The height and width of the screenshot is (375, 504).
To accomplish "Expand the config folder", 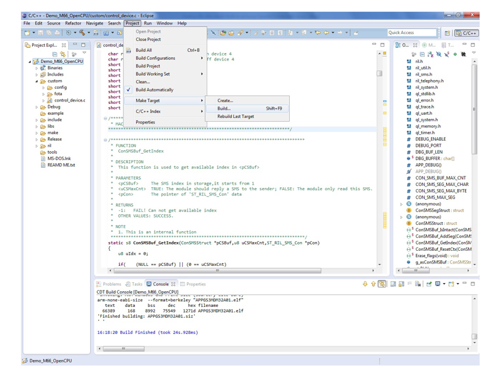I will pyautogui.click(x=43, y=88).
